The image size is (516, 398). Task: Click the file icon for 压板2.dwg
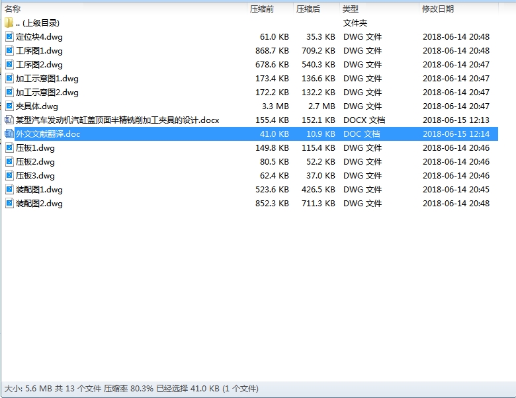tap(9, 161)
